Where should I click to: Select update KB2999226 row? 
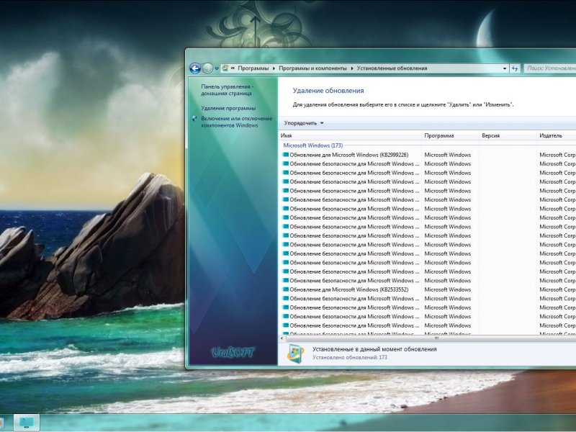click(428, 155)
